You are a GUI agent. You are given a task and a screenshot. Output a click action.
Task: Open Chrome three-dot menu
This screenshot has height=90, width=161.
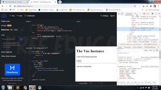click(158, 6)
